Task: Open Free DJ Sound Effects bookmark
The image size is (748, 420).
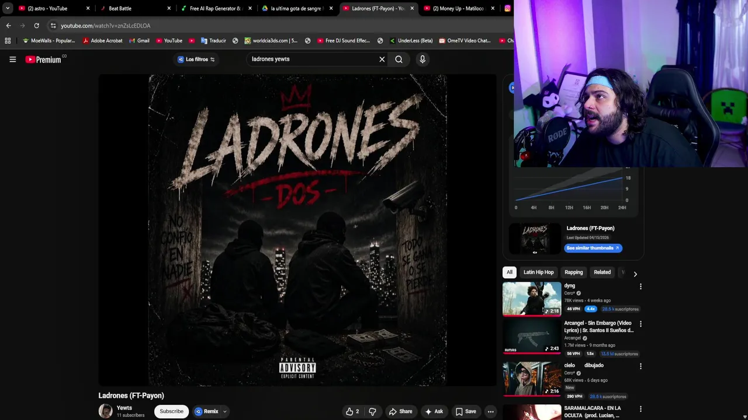Action: click(344, 41)
